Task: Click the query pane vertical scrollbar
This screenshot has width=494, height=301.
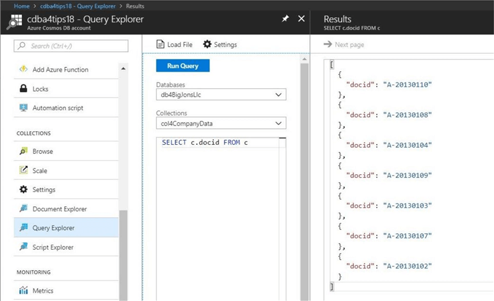Action: point(304,182)
